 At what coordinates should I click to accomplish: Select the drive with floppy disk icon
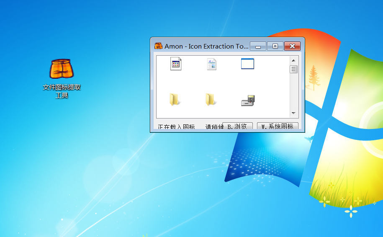click(x=248, y=100)
